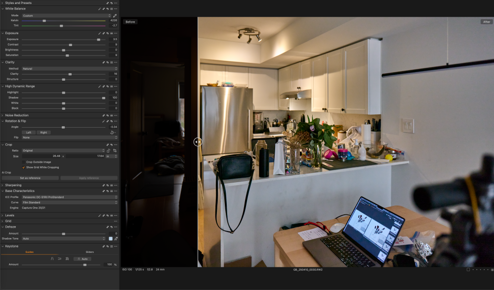
Task: Switch to the Sliders tab in Keystone
Action: coord(89,252)
